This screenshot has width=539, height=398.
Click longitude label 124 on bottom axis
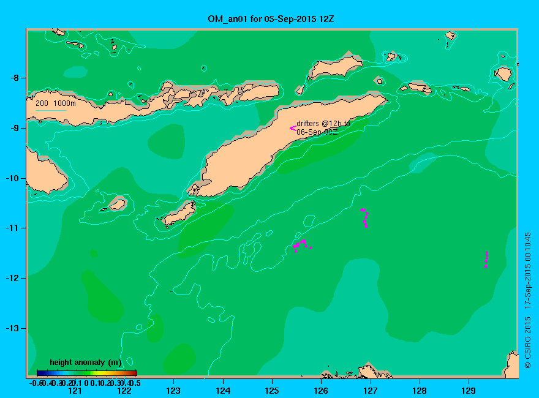(x=223, y=391)
